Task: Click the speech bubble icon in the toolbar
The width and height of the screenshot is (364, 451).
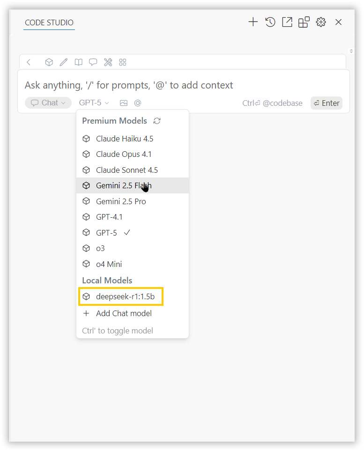Action: pyautogui.click(x=93, y=62)
